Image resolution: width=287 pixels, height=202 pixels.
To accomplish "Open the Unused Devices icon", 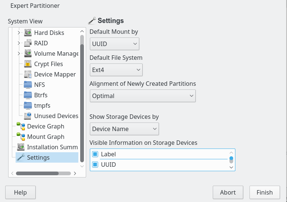I will pyautogui.click(x=28, y=116).
